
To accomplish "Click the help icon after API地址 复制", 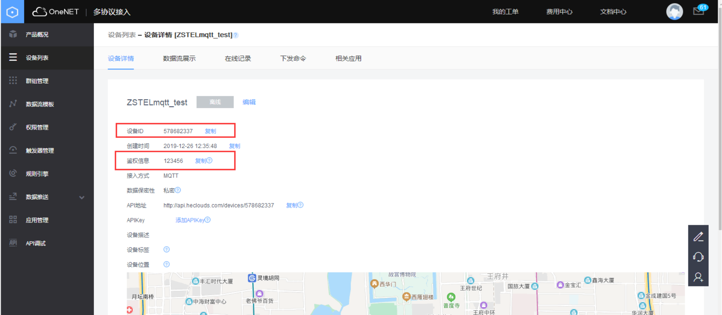I will (300, 205).
